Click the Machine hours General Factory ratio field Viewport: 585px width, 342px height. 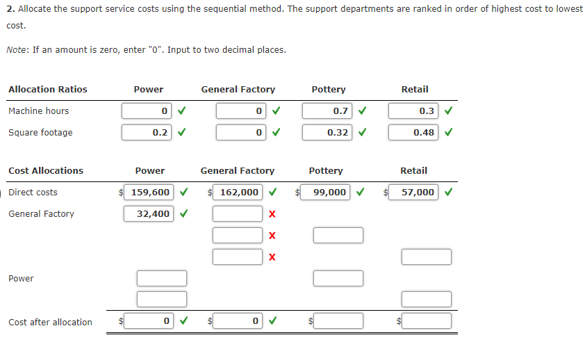(241, 111)
